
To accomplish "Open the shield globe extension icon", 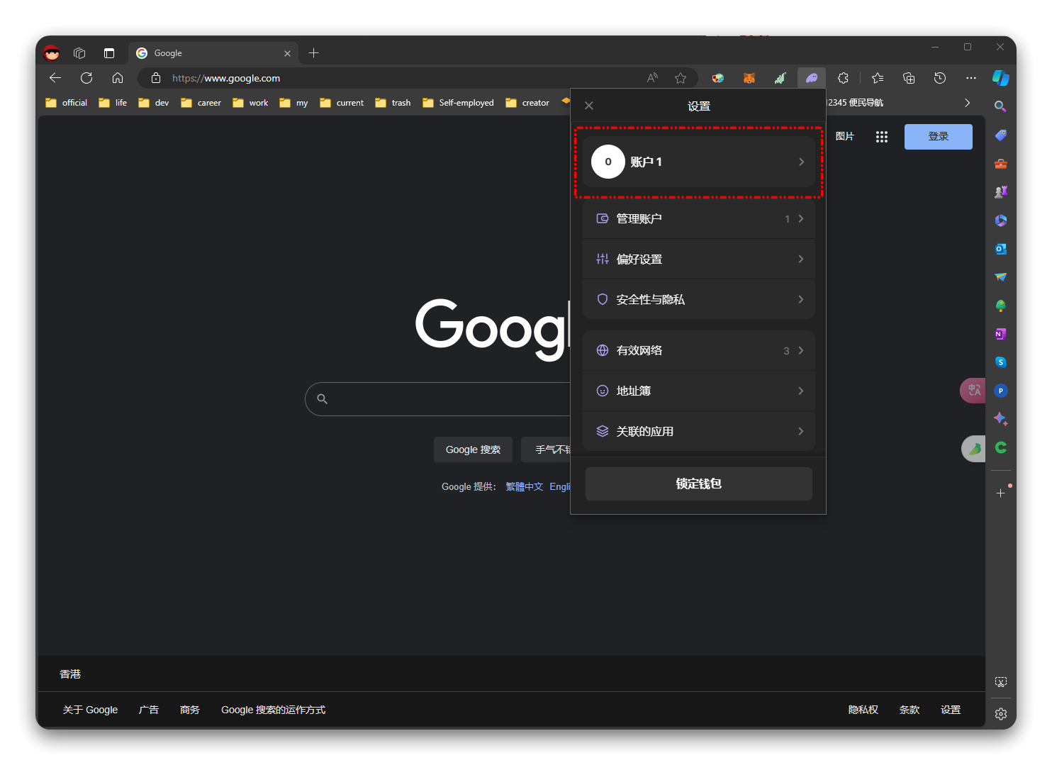I will 718,78.
